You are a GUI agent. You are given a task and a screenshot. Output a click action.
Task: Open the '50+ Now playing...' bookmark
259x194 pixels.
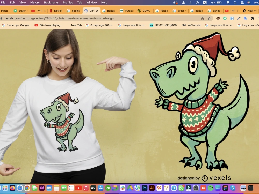[48, 25]
